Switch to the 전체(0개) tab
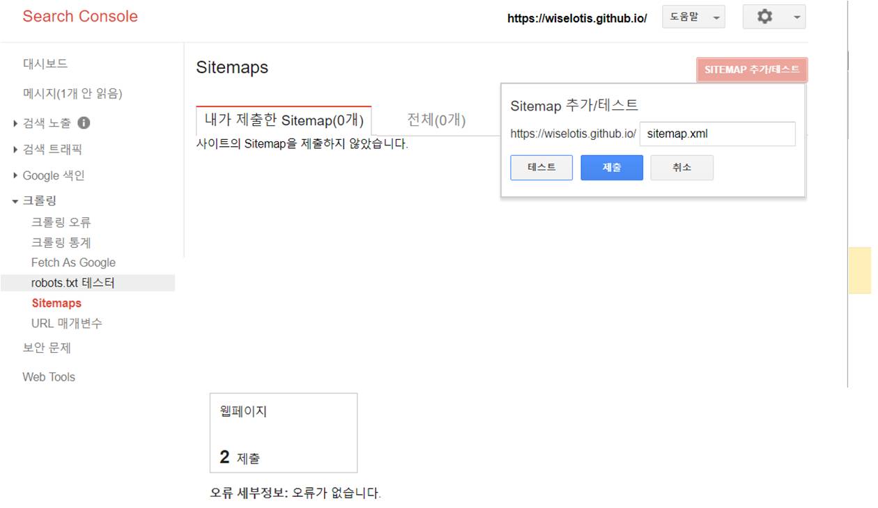878x508 pixels. (436, 120)
